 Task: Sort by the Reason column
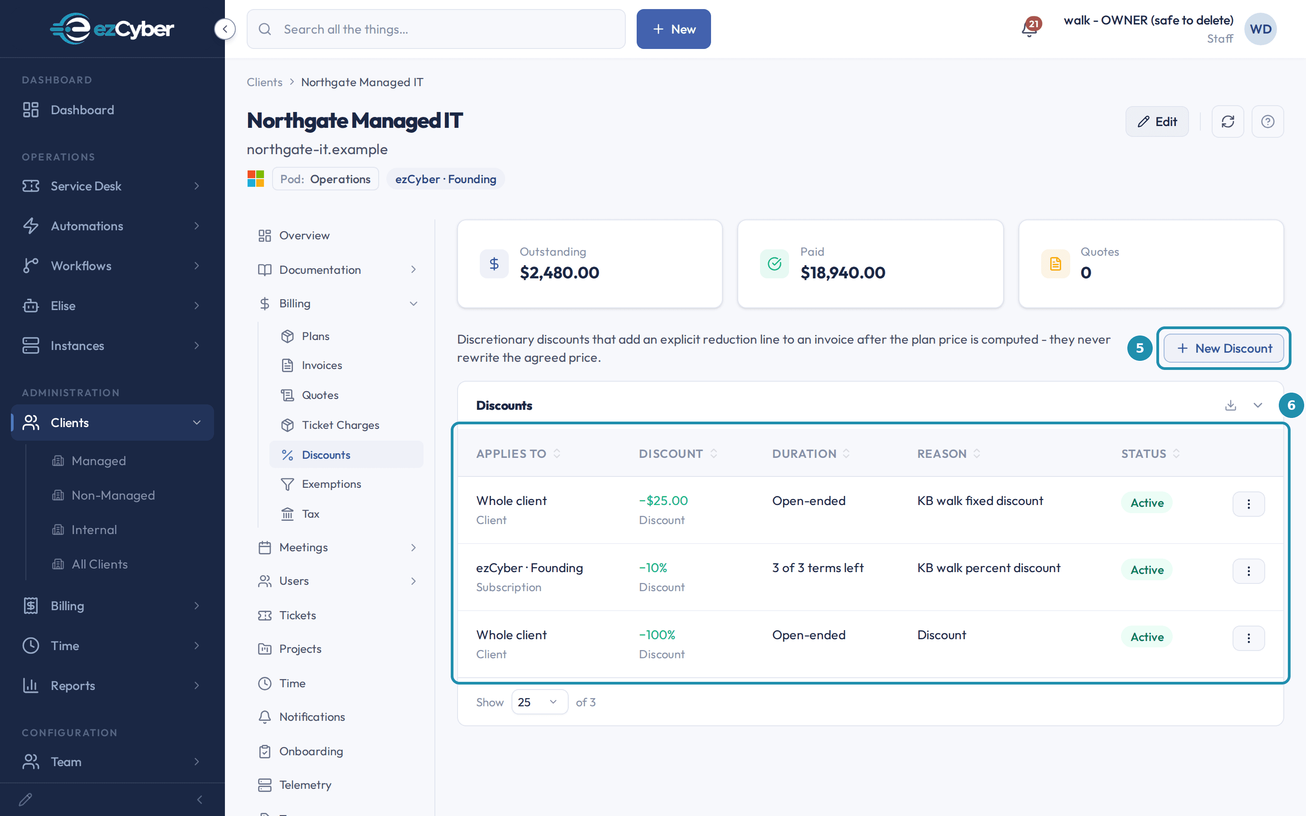[x=949, y=454]
